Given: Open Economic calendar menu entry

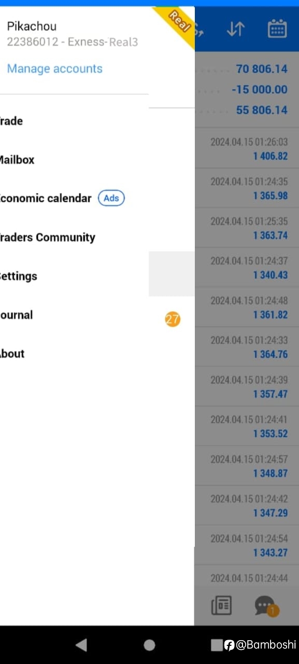Looking at the screenshot, I should tap(74, 198).
